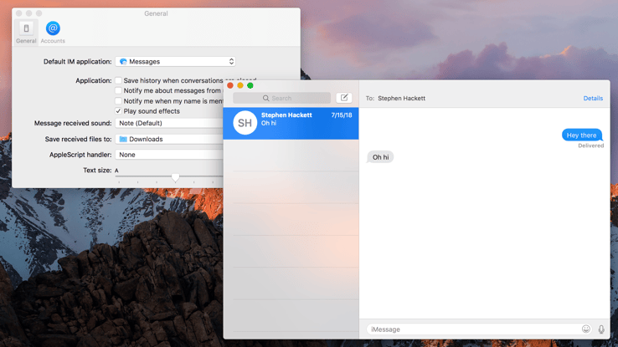Click the Search field in Messages
The height and width of the screenshot is (347, 618).
pyautogui.click(x=281, y=98)
